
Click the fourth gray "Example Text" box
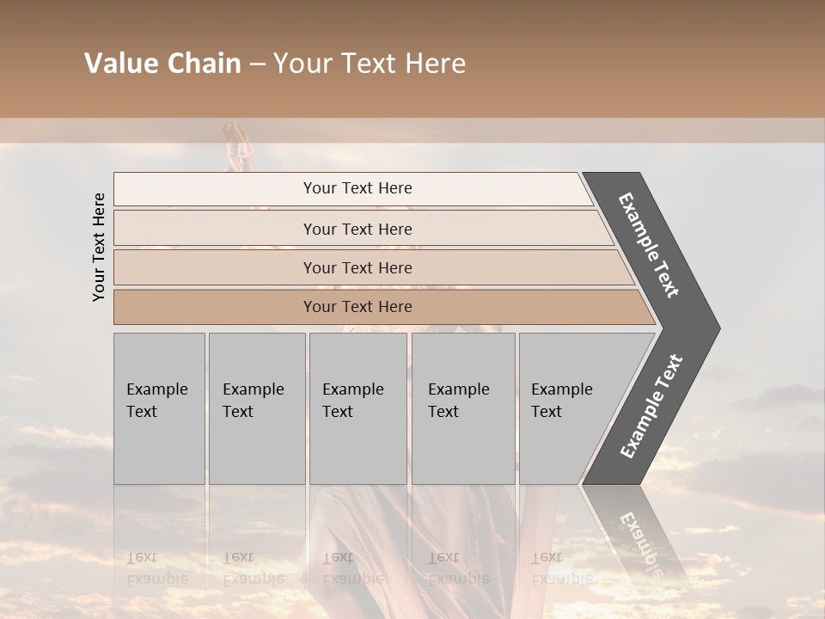(463, 408)
